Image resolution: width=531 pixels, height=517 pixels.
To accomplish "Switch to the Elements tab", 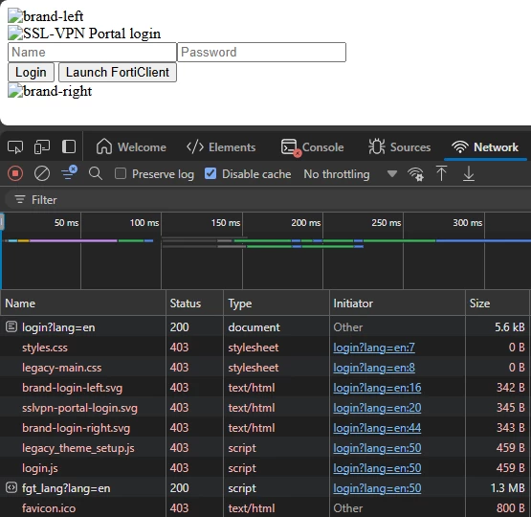I will coord(221,147).
